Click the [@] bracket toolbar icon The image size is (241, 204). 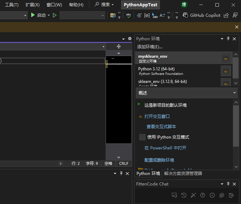point(147,15)
